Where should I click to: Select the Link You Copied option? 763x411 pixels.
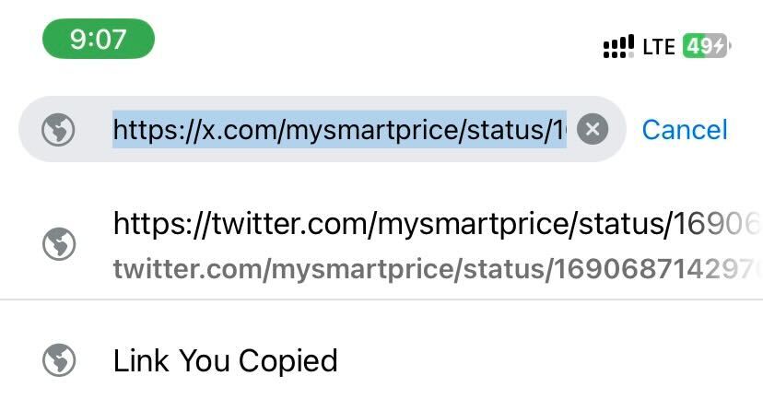(381, 360)
